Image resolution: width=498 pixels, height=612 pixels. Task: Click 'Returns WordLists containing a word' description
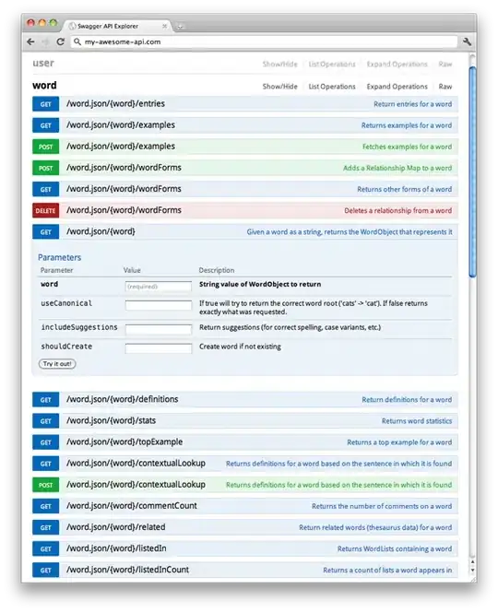(395, 548)
